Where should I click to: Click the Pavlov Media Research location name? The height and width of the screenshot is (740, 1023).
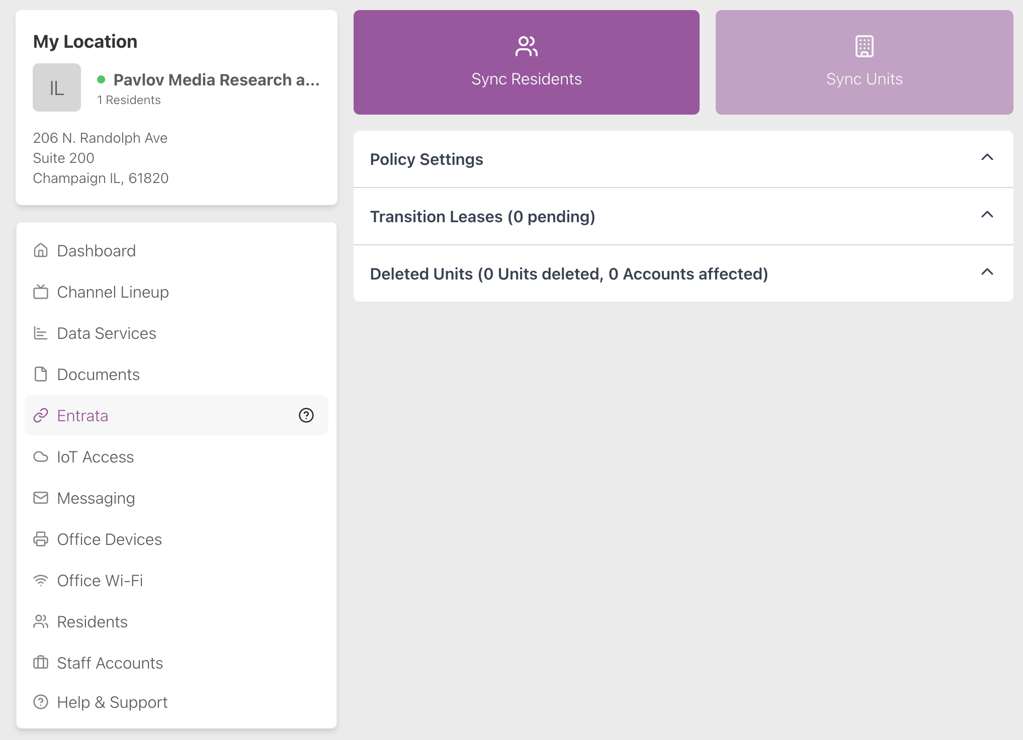tap(216, 79)
